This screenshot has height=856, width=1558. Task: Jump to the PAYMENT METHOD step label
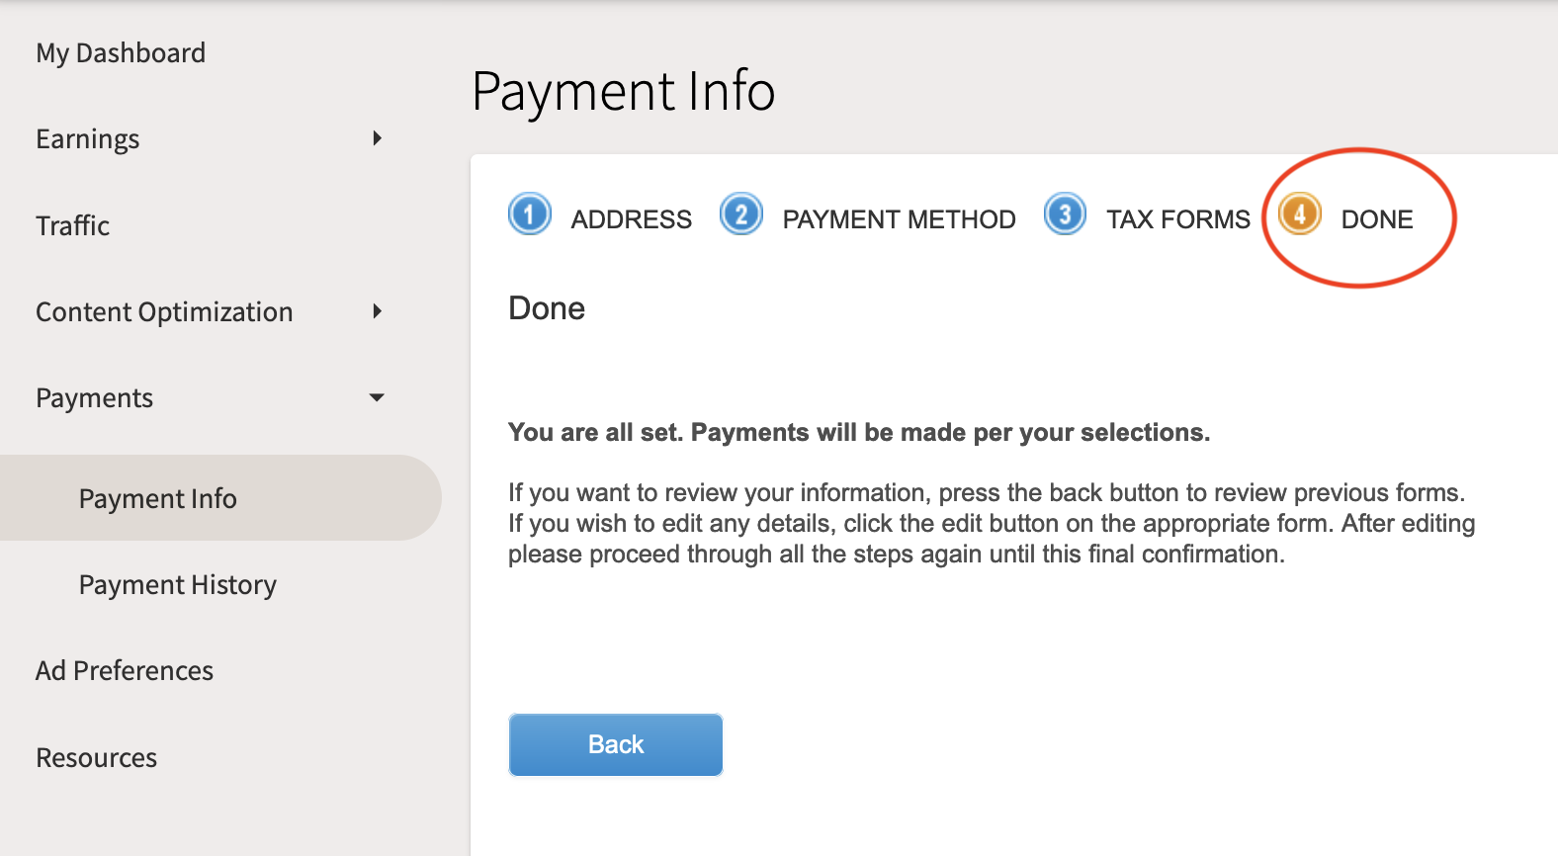pyautogui.click(x=900, y=219)
